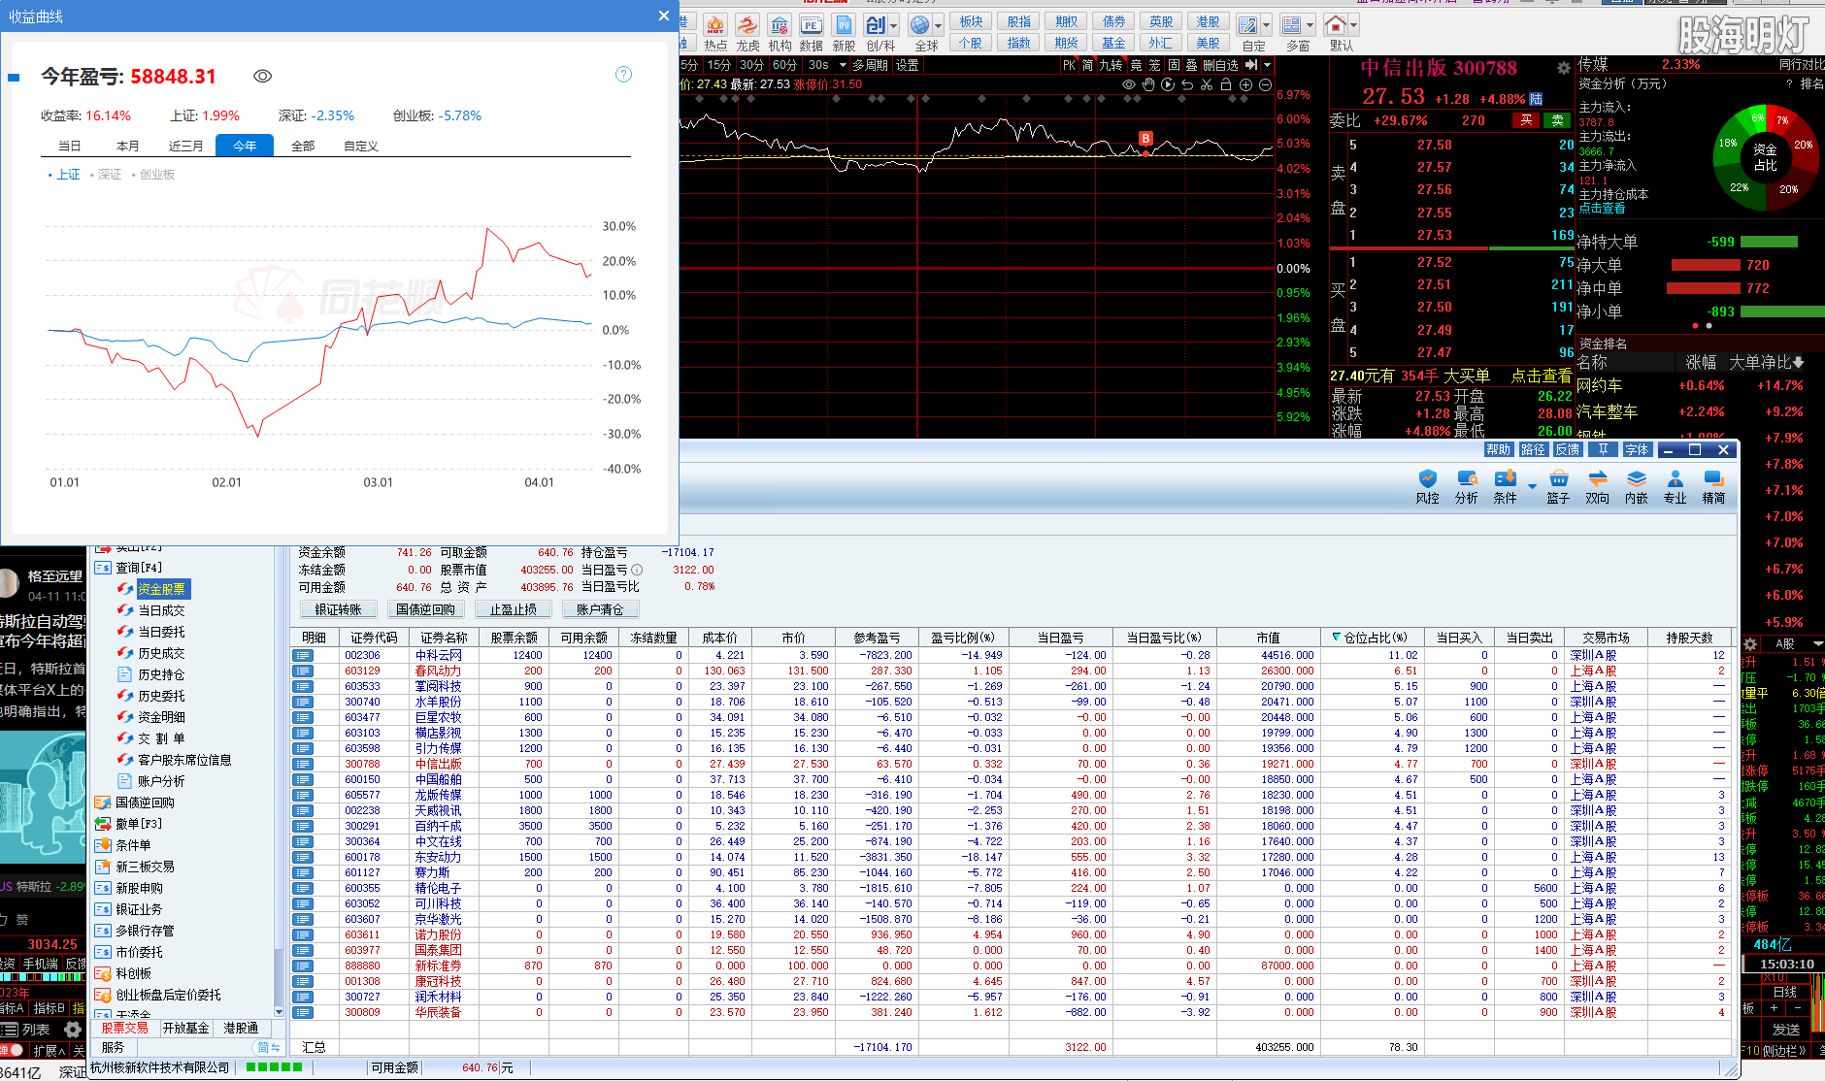Toggle 创业板 index line in legend
The height and width of the screenshot is (1081, 1825).
(153, 175)
